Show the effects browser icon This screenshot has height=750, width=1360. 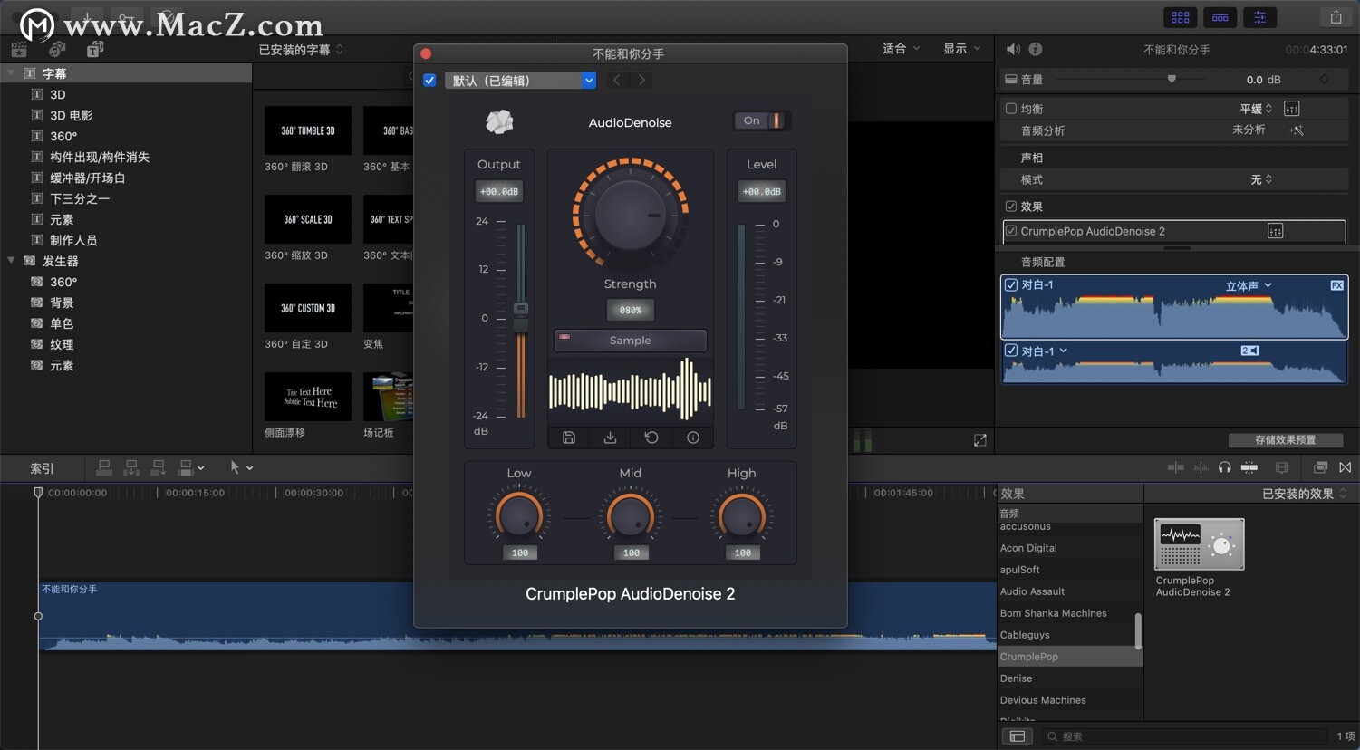[x=1320, y=467]
